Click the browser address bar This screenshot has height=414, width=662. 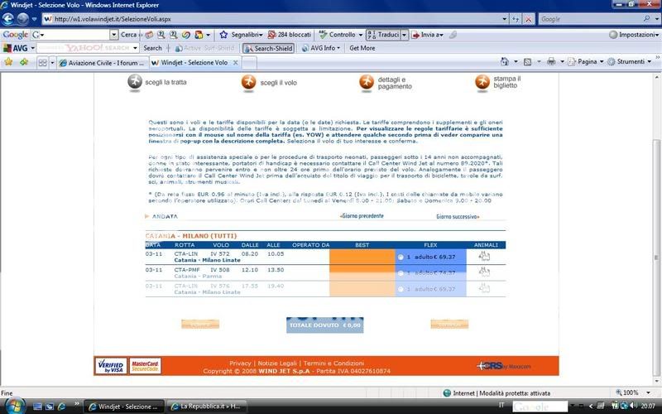tap(281, 18)
